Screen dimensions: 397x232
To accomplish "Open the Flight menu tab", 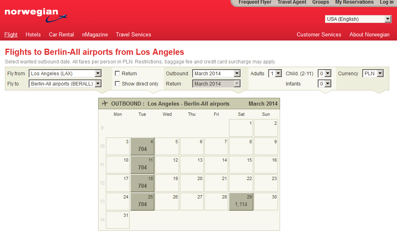I will click(11, 34).
